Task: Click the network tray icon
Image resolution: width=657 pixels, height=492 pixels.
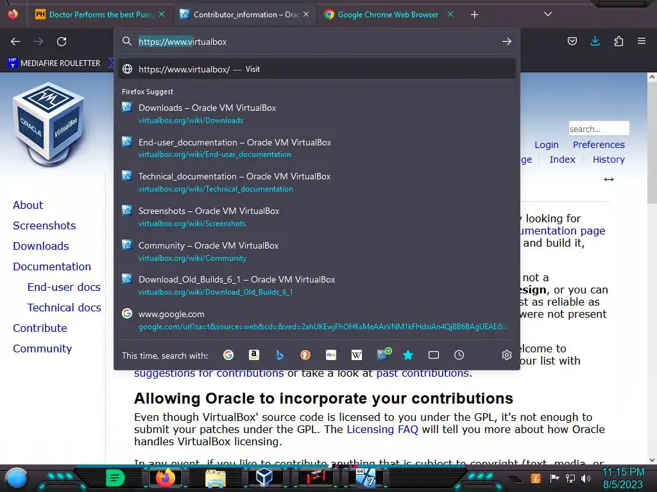Action: [x=570, y=478]
